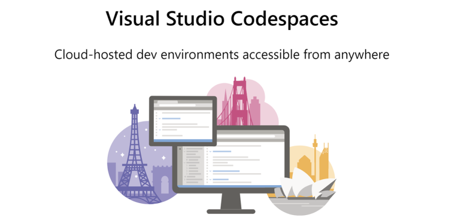Click the Sydney Opera House illustration
Image resolution: width=449 pixels, height=224 pixels.
point(305,184)
